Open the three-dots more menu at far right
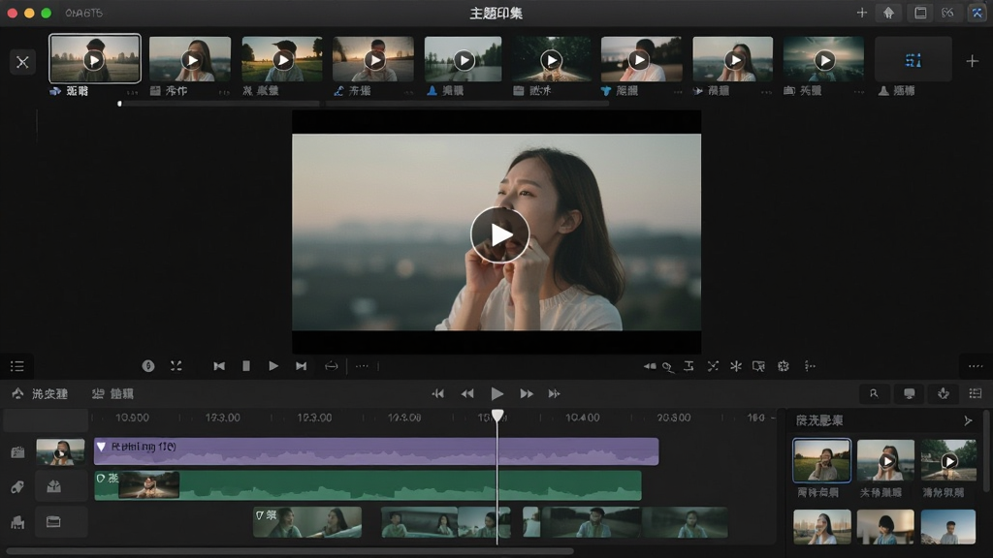 click(x=976, y=366)
